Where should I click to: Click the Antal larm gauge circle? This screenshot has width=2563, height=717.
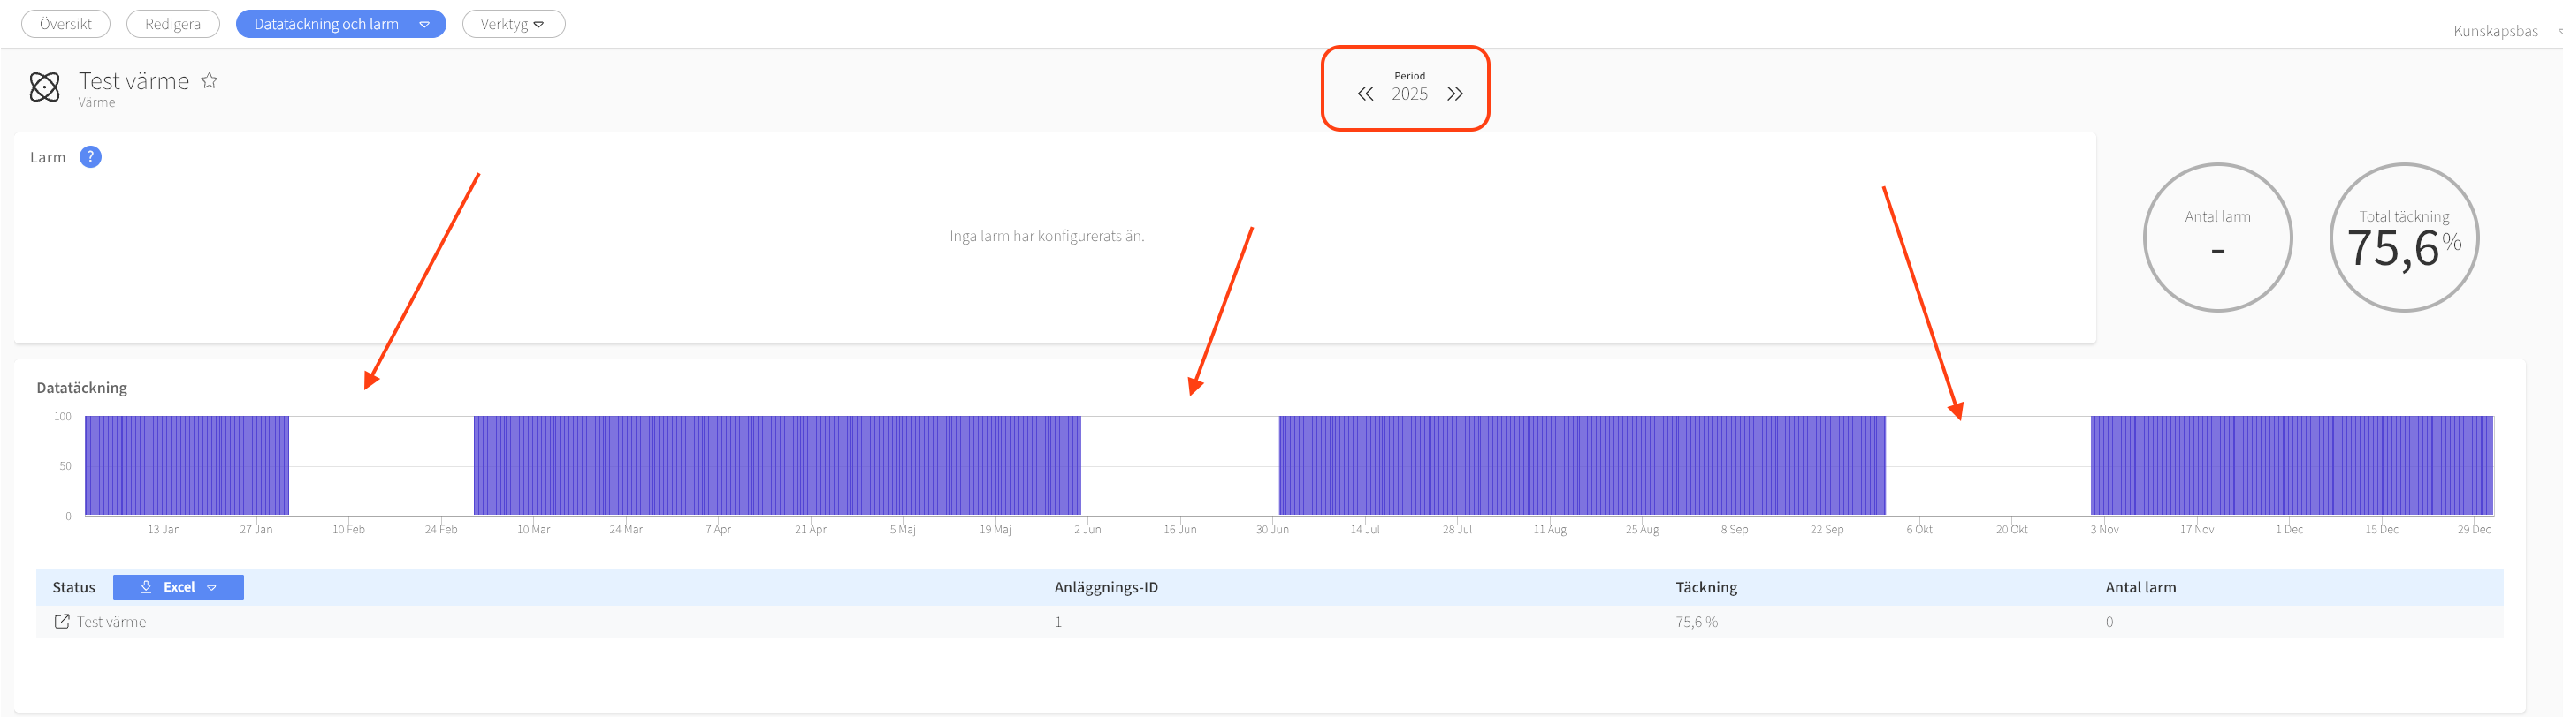pyautogui.click(x=2217, y=238)
